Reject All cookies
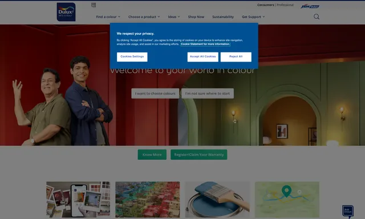Screen dimensions: 365x219 point(236,57)
